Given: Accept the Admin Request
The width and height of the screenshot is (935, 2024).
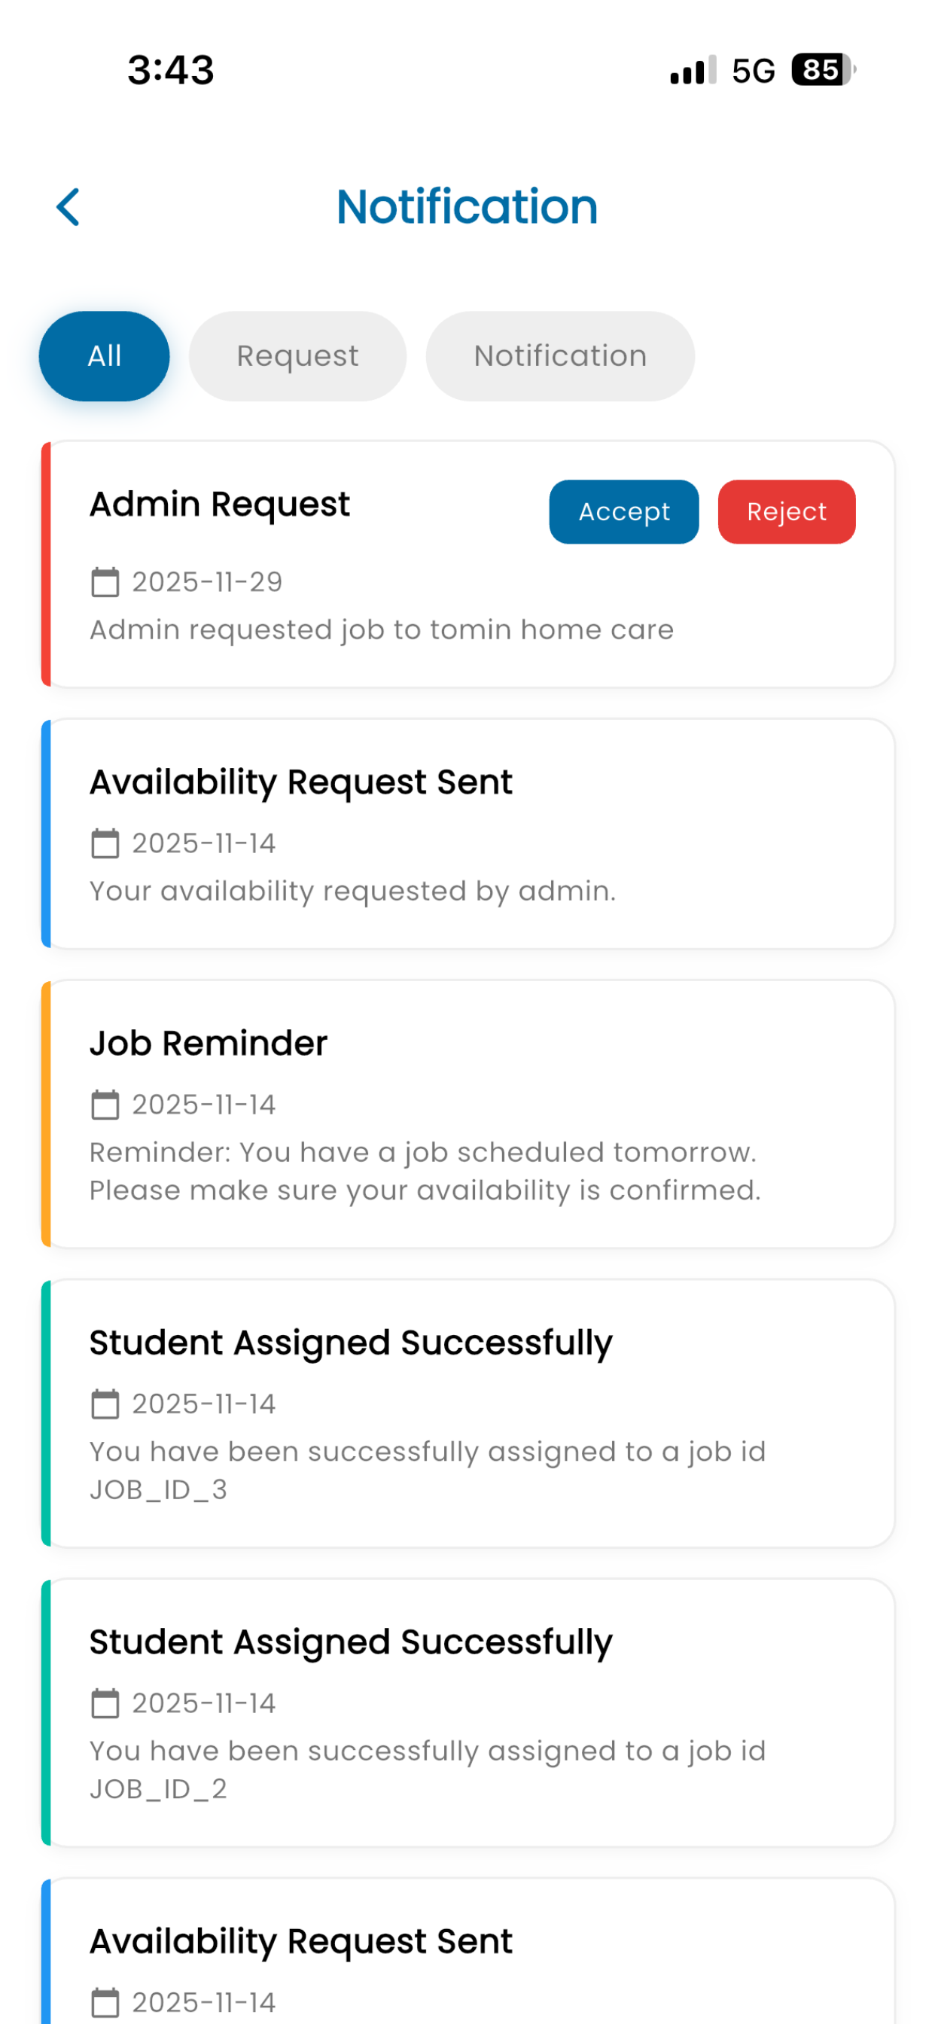Looking at the screenshot, I should (624, 512).
